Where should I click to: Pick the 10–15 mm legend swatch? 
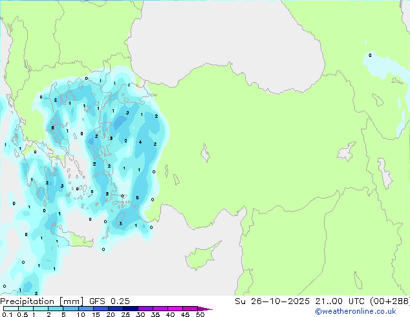point(85,309)
